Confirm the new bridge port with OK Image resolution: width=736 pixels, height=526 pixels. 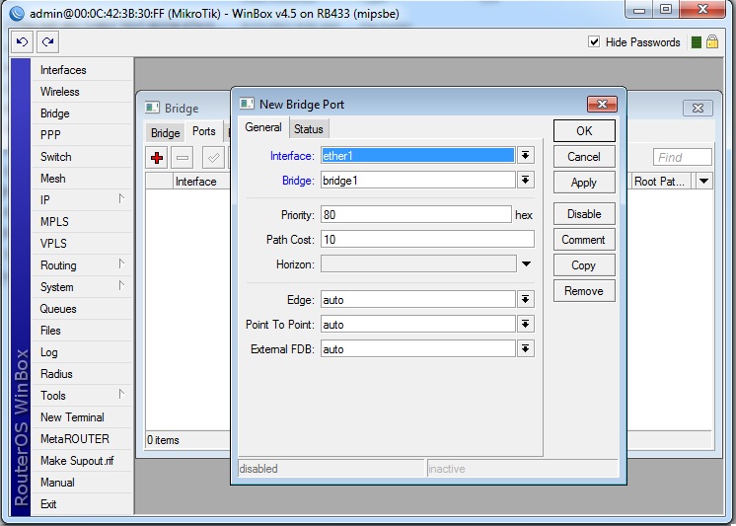(584, 130)
